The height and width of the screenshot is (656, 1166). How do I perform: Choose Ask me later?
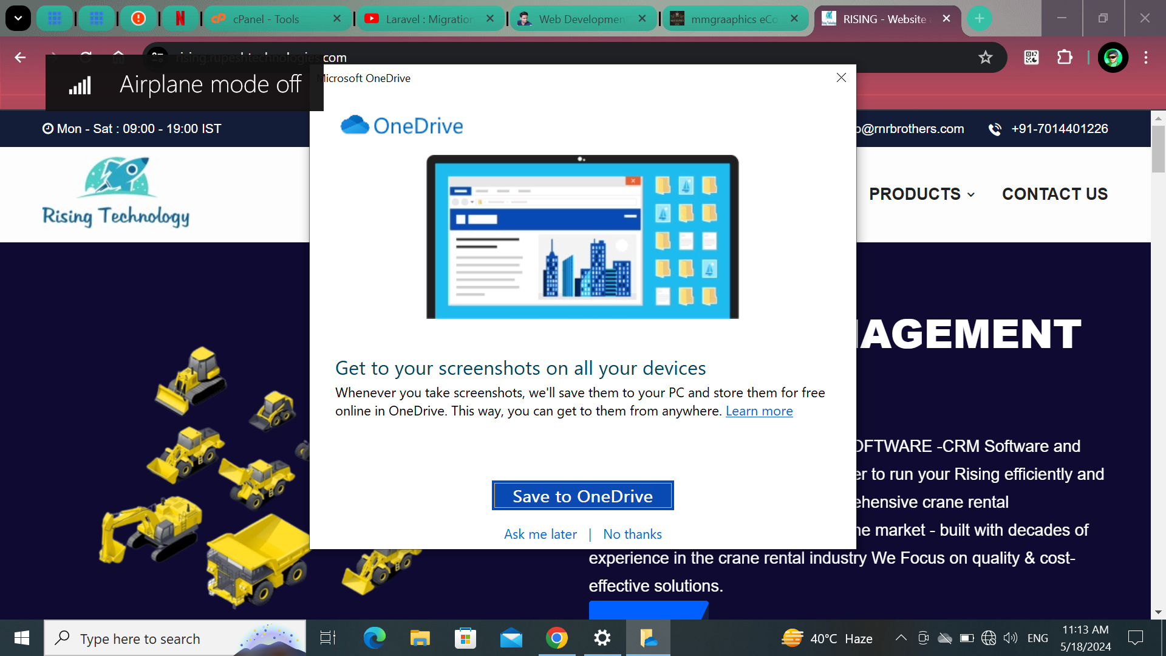(x=540, y=535)
